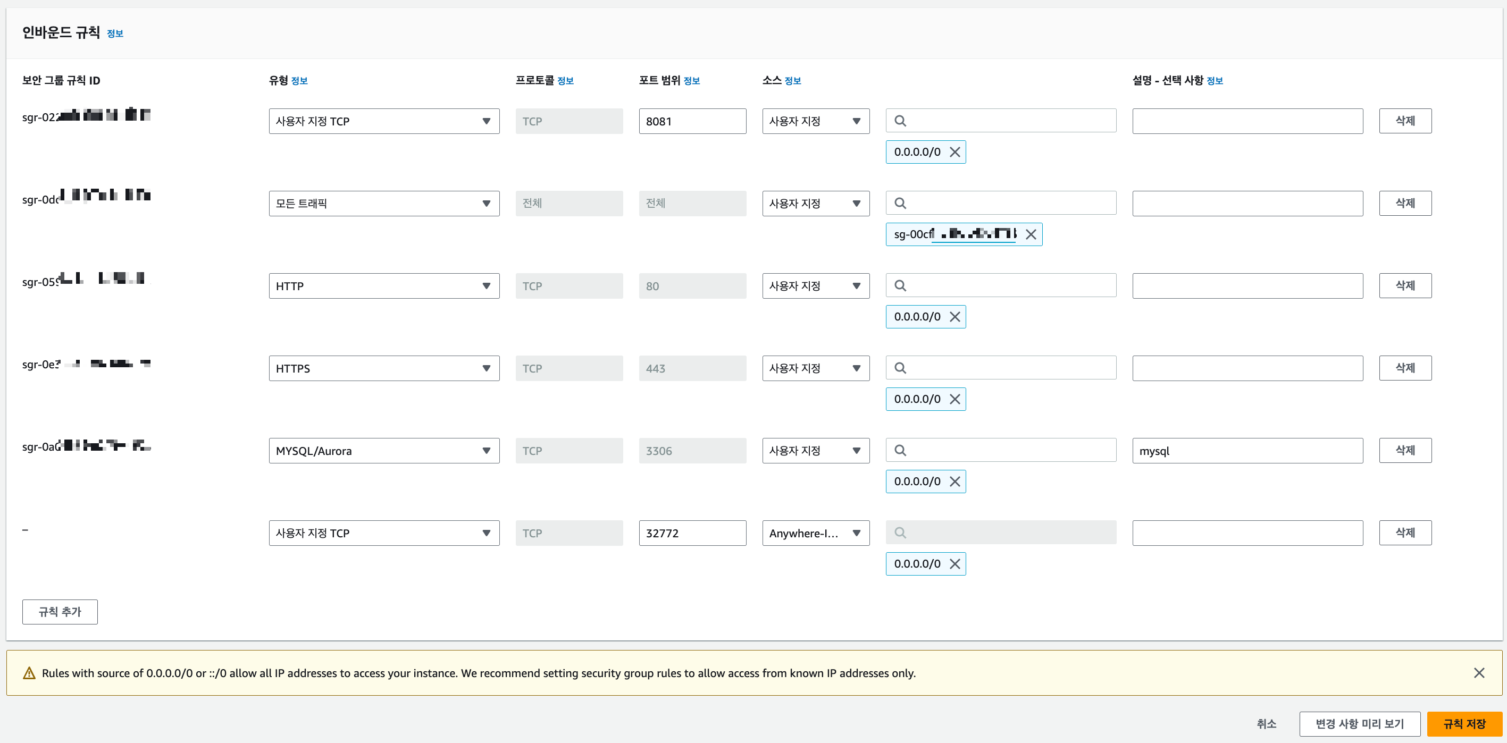
Task: Remove 0.0.0.0/0 chip from port 8081 rule
Action: click(955, 152)
